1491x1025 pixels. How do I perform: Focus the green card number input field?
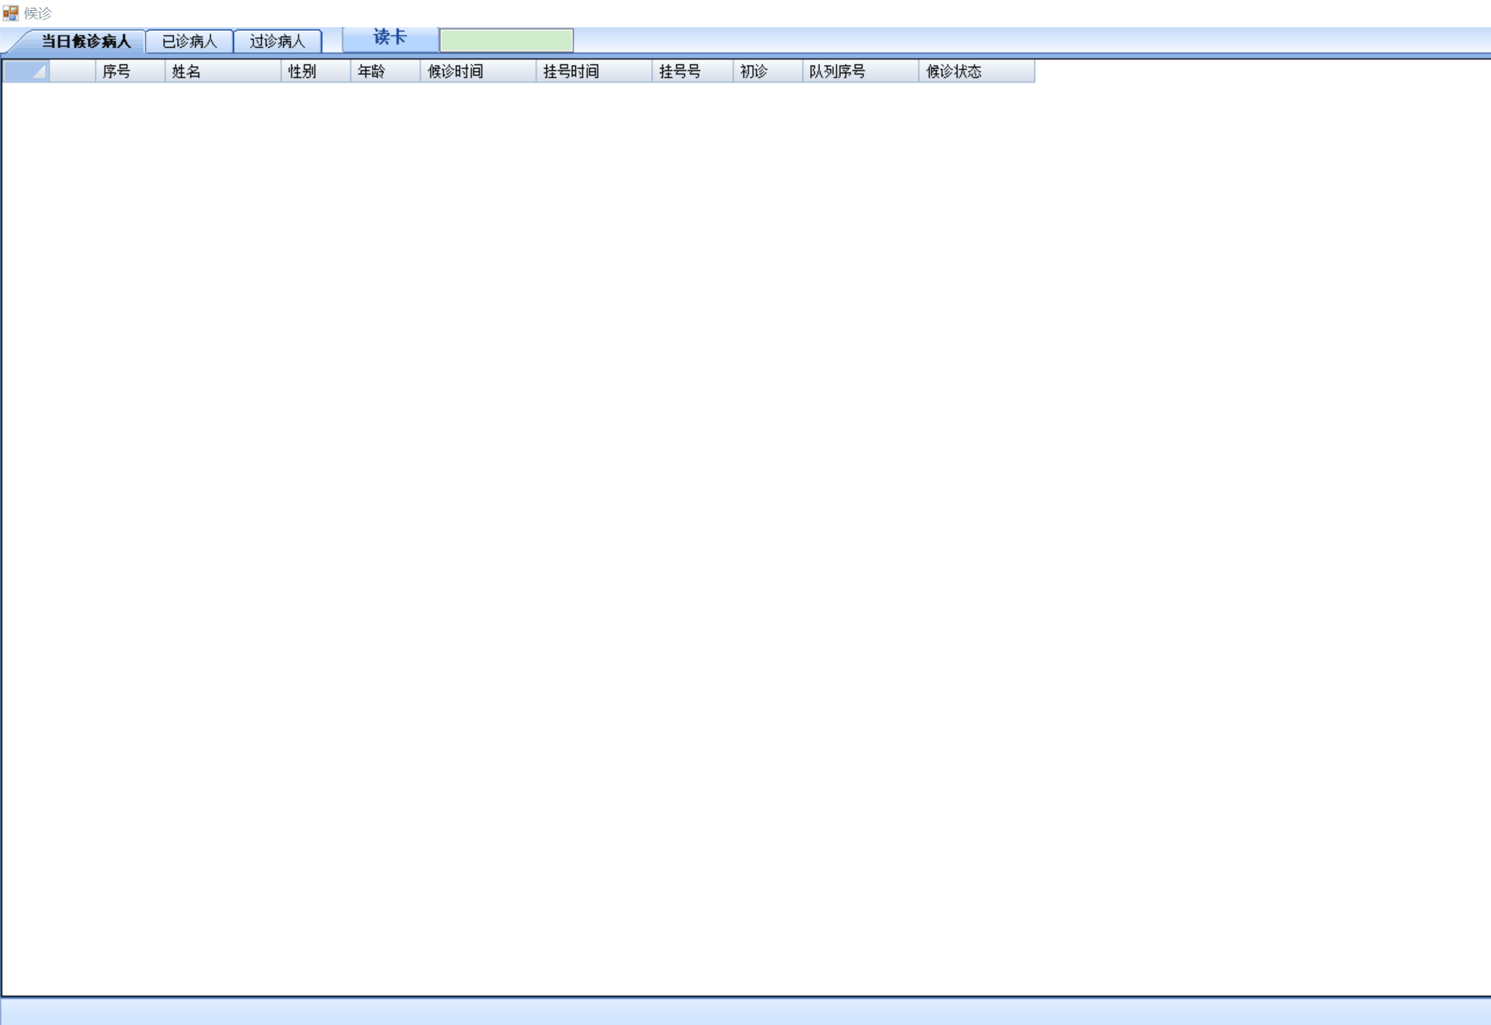pos(506,40)
